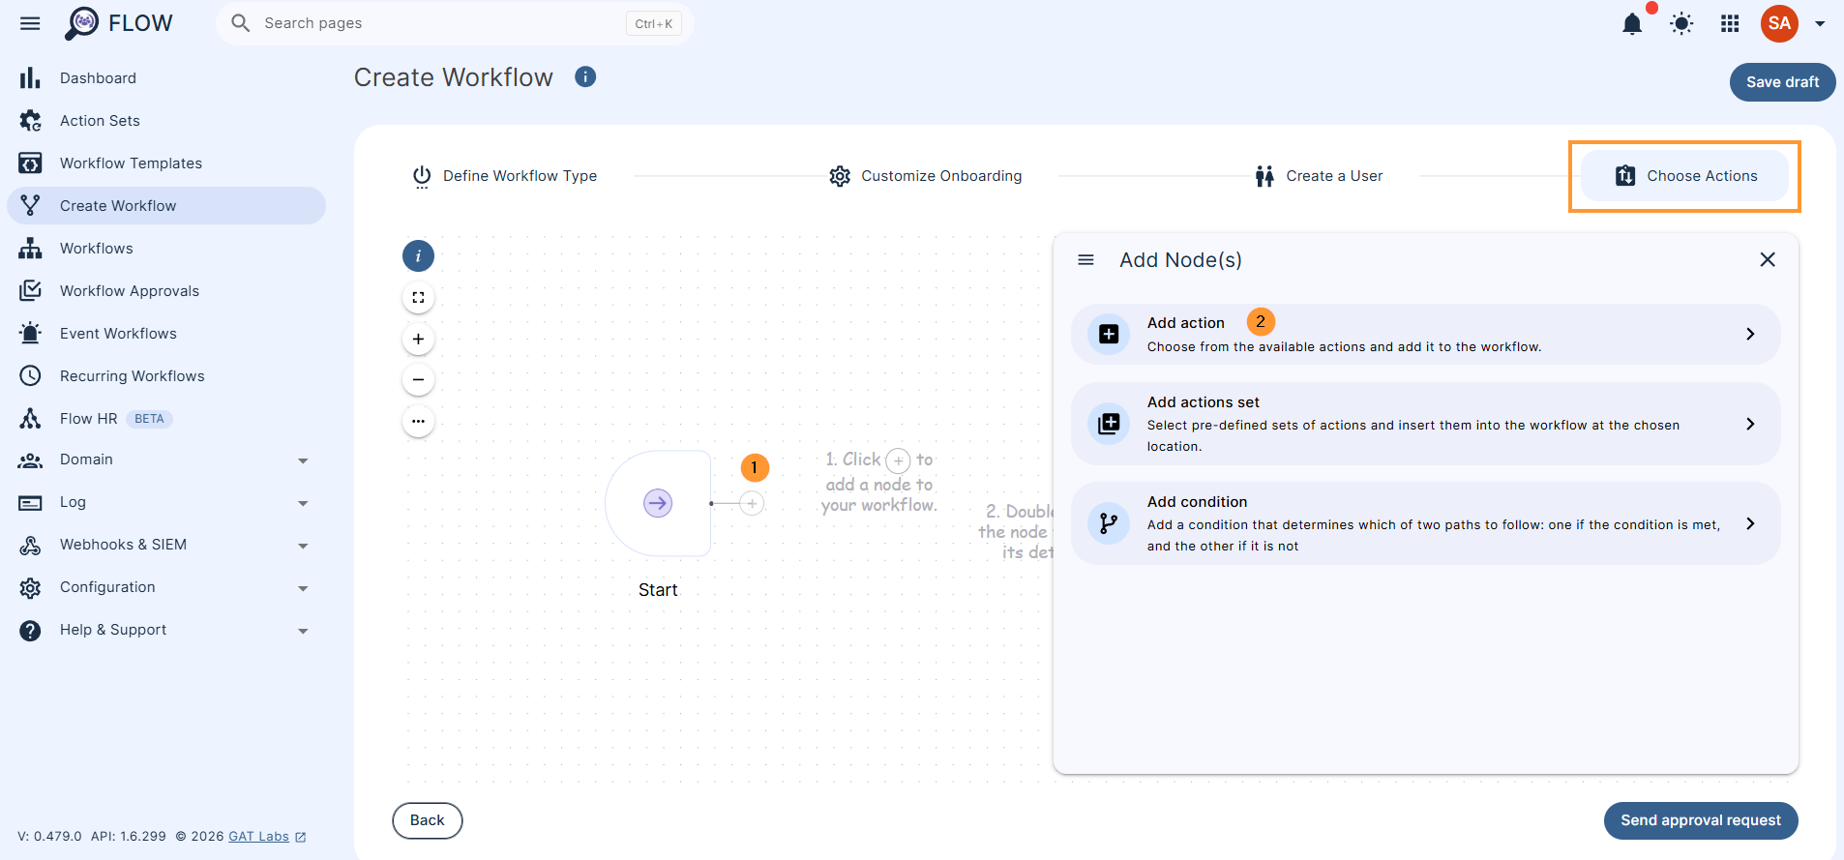Open Event Workflows

[166, 334]
